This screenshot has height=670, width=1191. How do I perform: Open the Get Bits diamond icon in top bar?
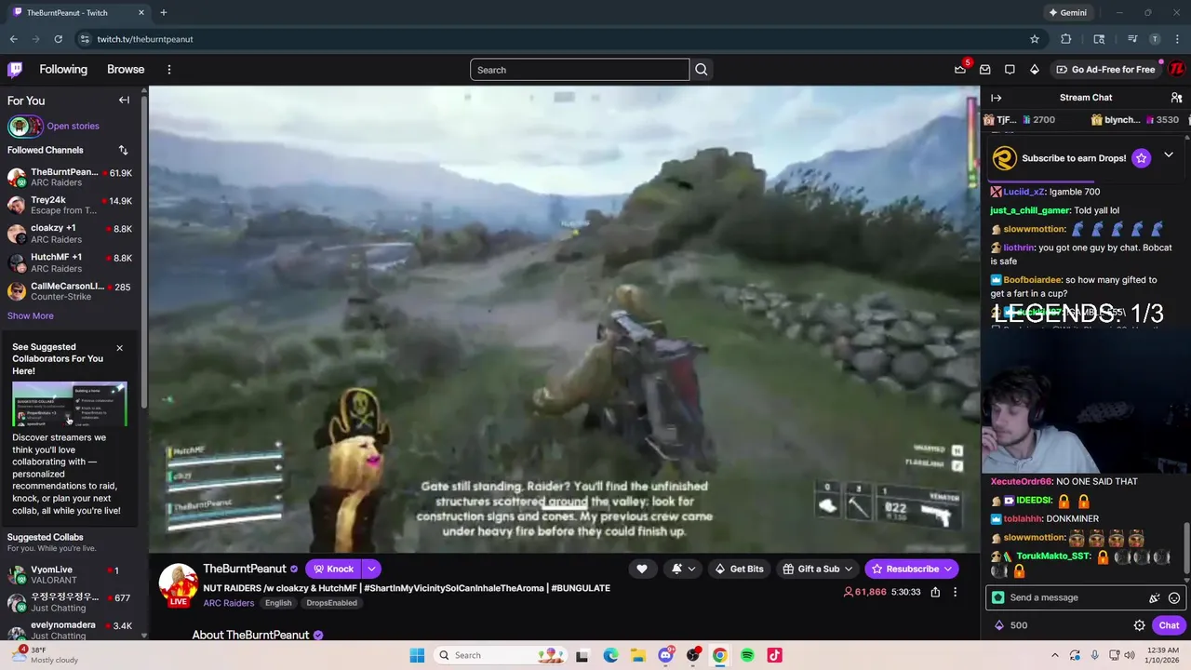(1034, 70)
